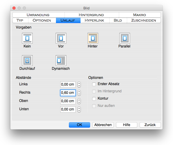Select the Hinter wrap preset icon

point(93,38)
